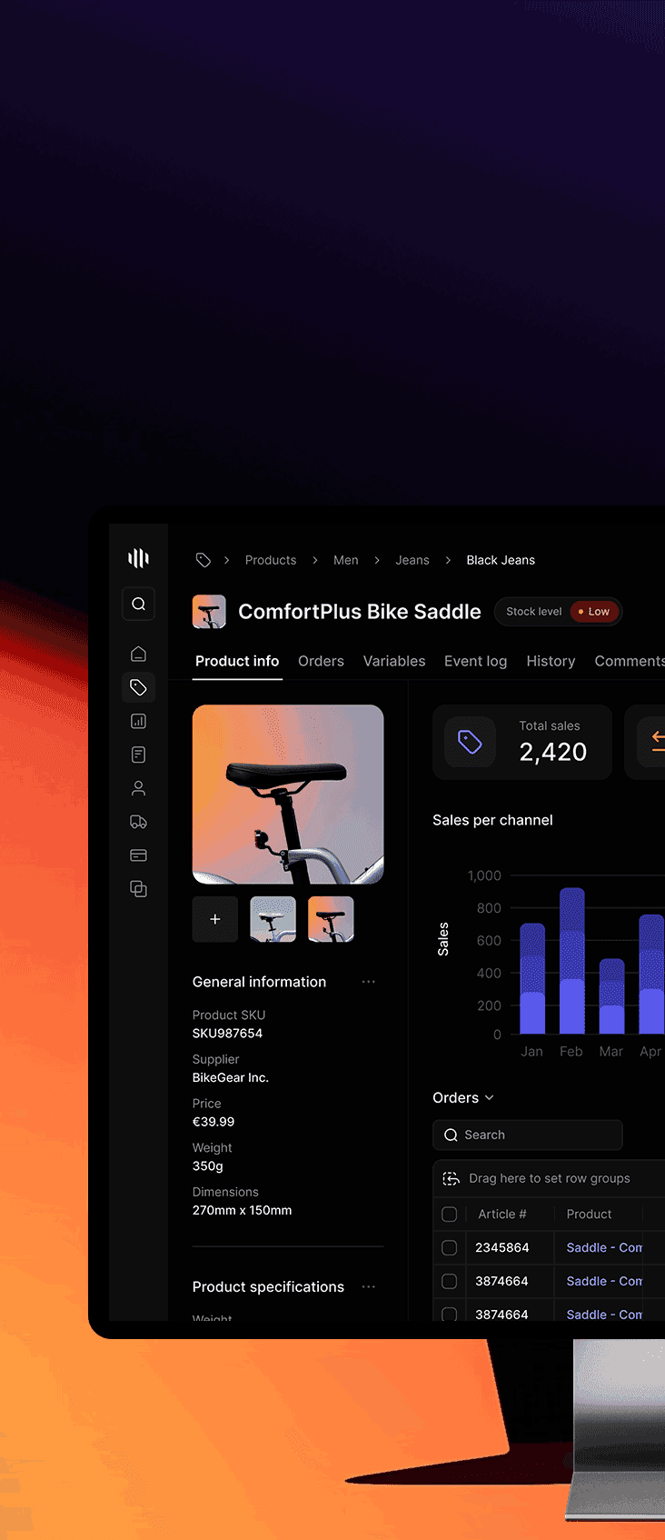
Task: Click the BikeGear Inc. supplier value
Action: coord(231,1077)
